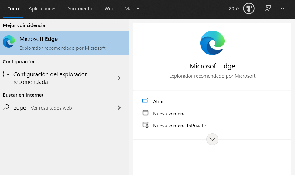The height and width of the screenshot is (175, 295).
Task: Switch to the Web tab
Action: [109, 8]
